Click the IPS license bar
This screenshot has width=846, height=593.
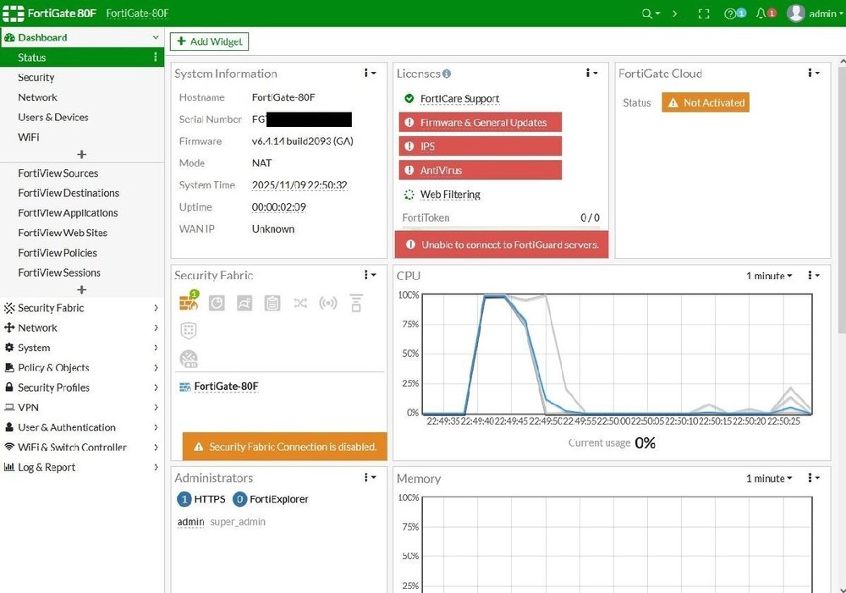(481, 146)
